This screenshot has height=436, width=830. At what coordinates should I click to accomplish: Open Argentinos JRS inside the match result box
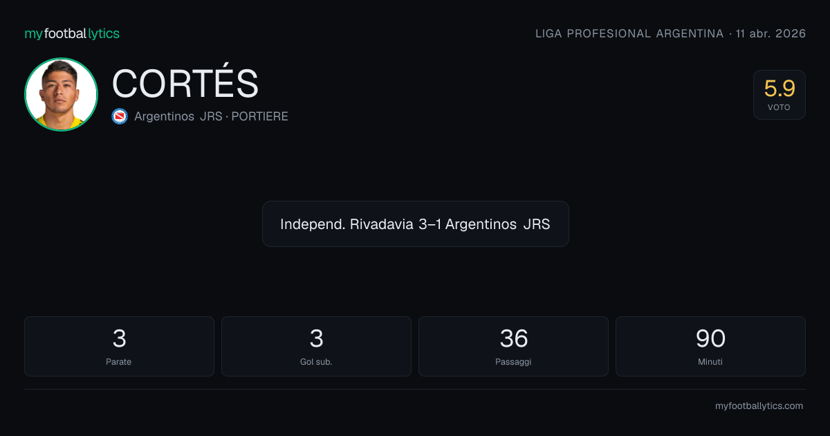click(x=498, y=224)
